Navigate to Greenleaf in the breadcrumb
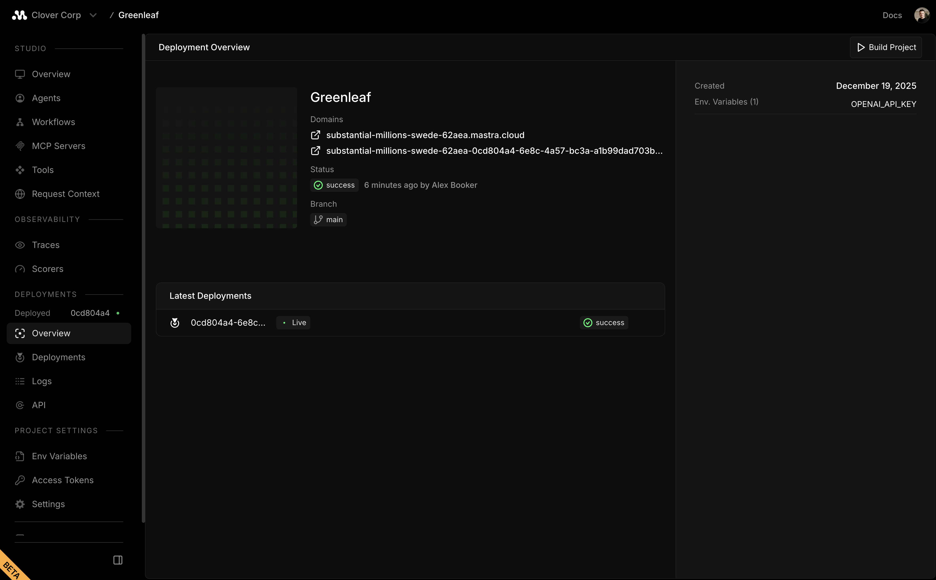Image resolution: width=936 pixels, height=580 pixels. click(x=139, y=15)
